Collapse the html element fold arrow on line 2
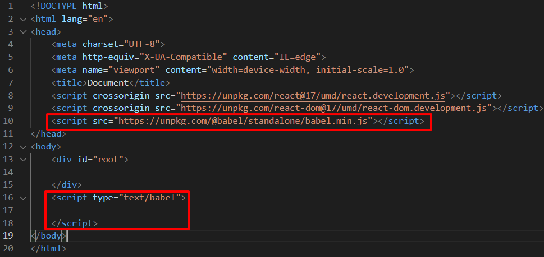The height and width of the screenshot is (257, 544). tap(23, 19)
